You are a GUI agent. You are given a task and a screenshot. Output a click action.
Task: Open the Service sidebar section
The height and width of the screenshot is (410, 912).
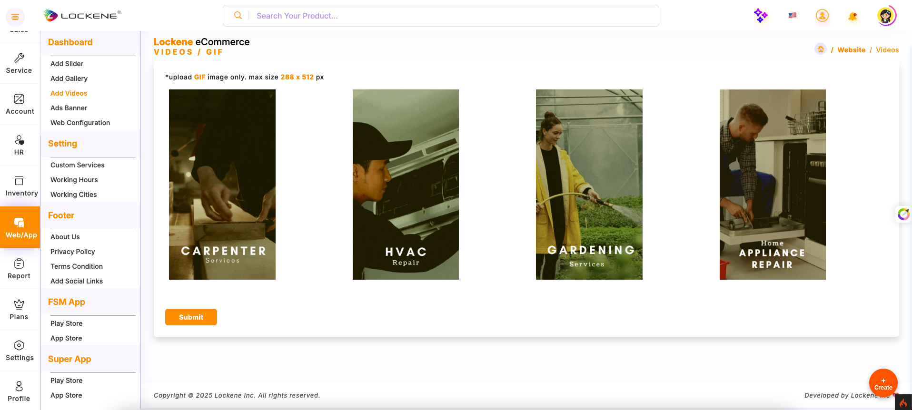tap(19, 63)
